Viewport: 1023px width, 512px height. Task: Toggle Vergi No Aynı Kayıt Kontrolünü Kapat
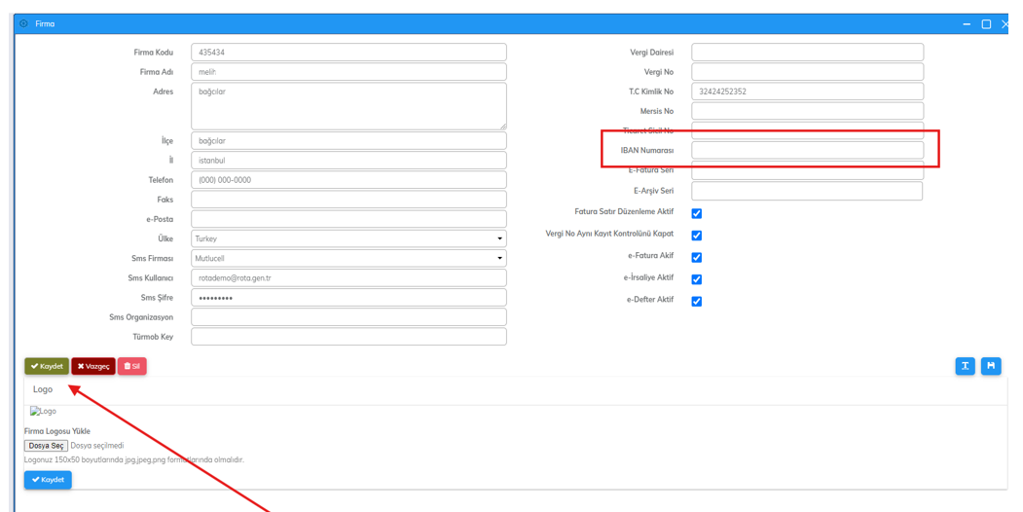[x=696, y=236]
